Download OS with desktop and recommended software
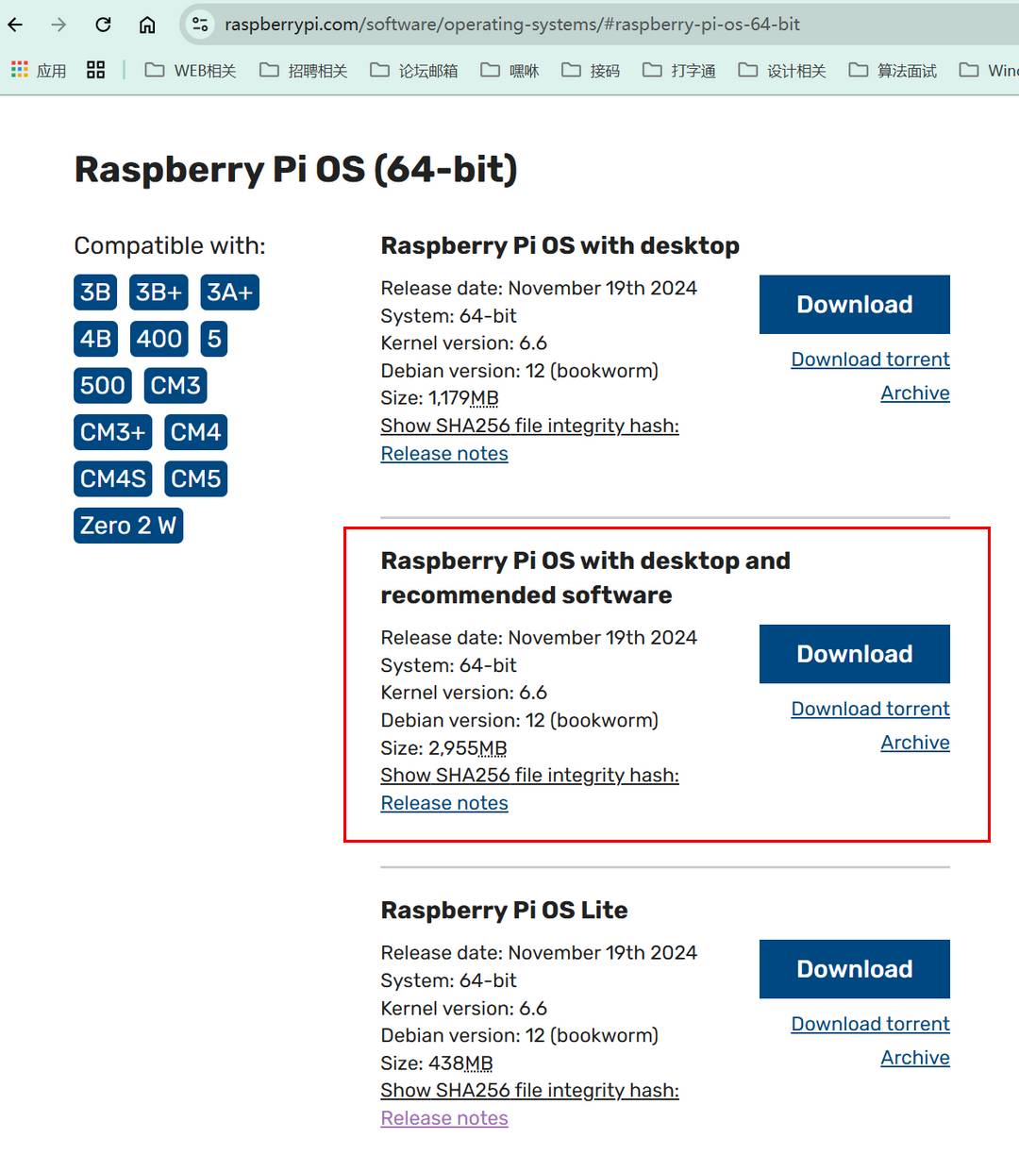The image size is (1019, 1155). click(855, 654)
